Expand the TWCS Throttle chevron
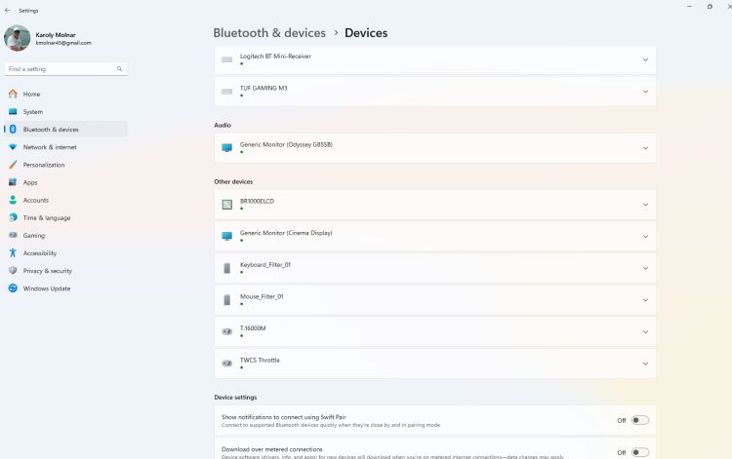Screen dimensions: 732x459 (646, 363)
